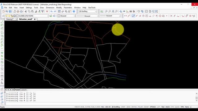198x111 pixels.
Task: Select the Line tool in left toolbar
Action: (2, 22)
